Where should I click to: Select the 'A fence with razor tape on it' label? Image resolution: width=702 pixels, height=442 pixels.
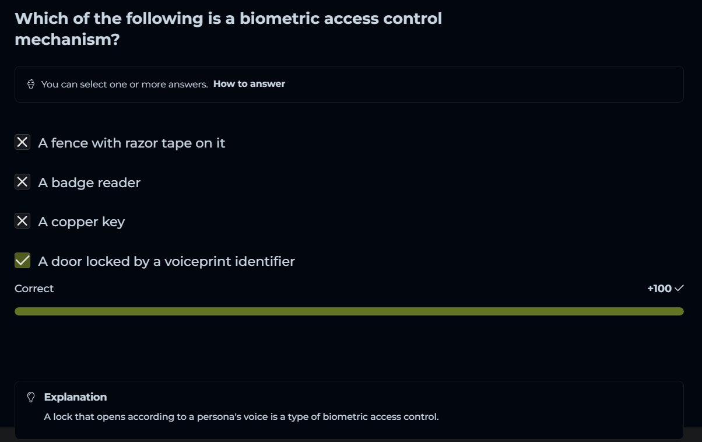131,143
